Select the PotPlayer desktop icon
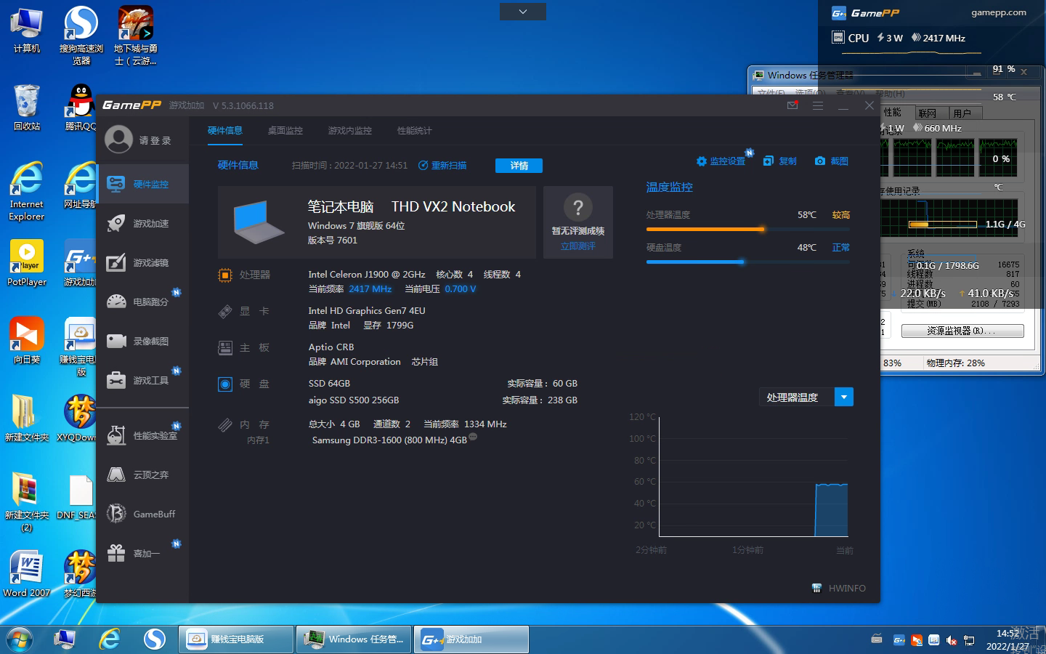The image size is (1046, 654). (27, 263)
